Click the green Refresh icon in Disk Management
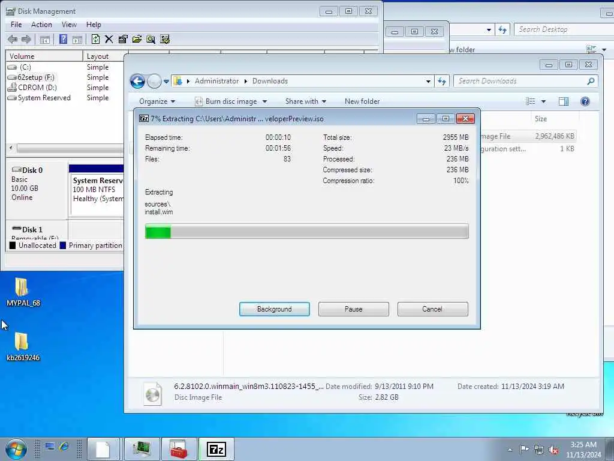614x461 pixels. (x=95, y=39)
